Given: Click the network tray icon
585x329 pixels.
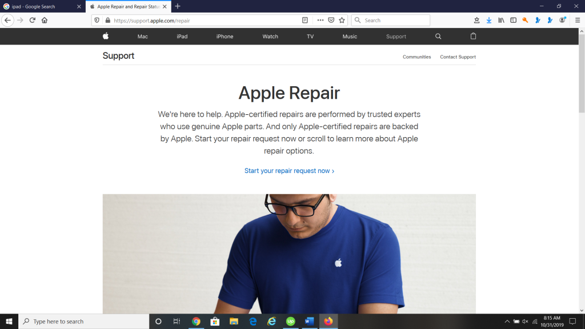Looking at the screenshot, I should click(x=535, y=321).
